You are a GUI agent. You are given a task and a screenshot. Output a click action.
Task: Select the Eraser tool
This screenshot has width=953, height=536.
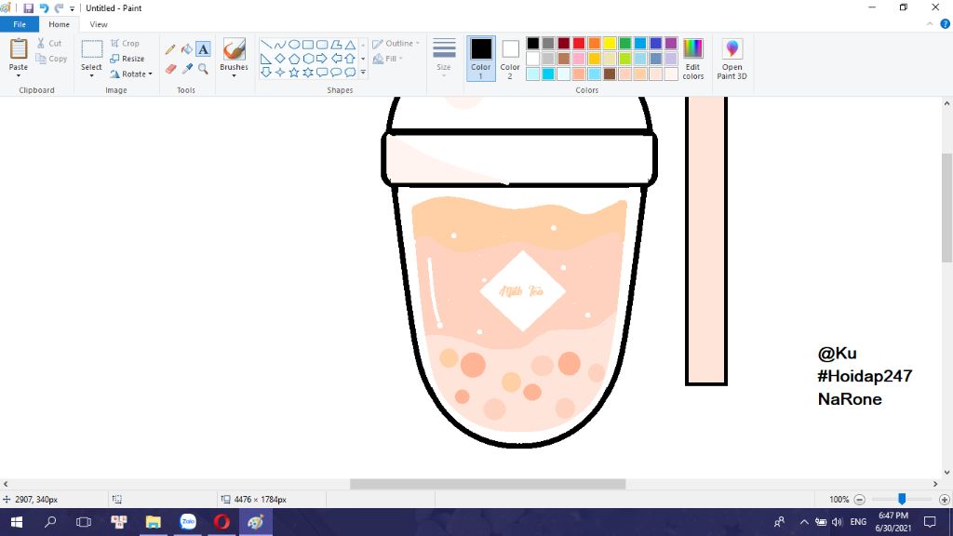[170, 69]
